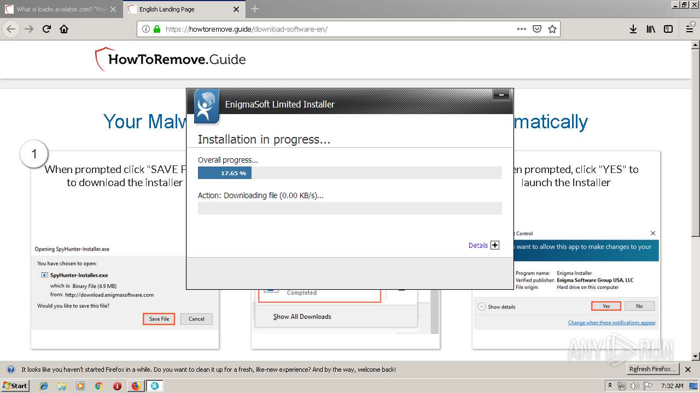Open the network tray icon

622,385
